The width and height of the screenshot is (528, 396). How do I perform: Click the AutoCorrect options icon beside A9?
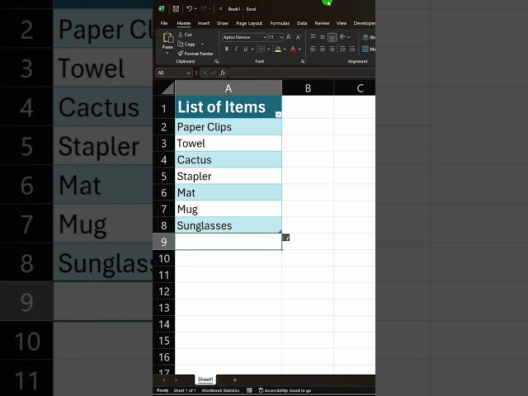285,238
